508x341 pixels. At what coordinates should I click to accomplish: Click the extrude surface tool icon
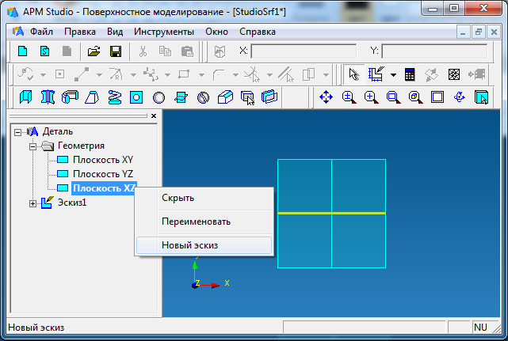25,97
